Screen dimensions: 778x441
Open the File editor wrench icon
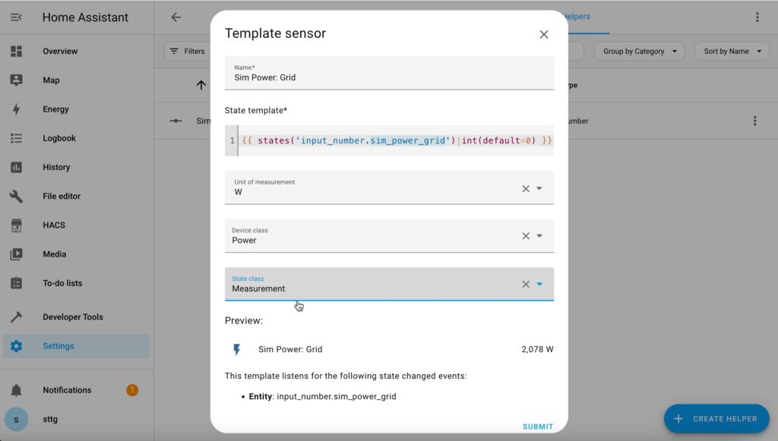point(17,197)
